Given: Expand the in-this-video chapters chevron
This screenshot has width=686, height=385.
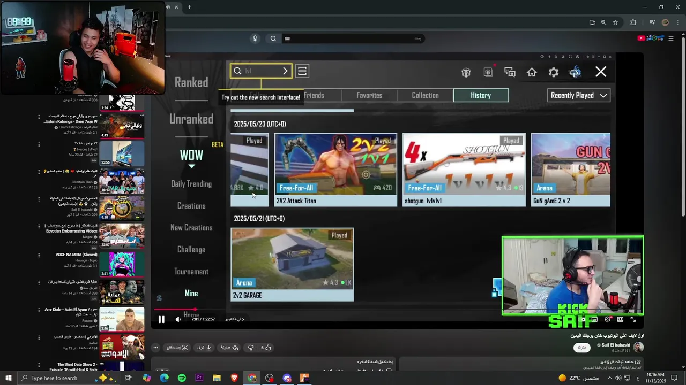Looking at the screenshot, I should click(x=243, y=319).
